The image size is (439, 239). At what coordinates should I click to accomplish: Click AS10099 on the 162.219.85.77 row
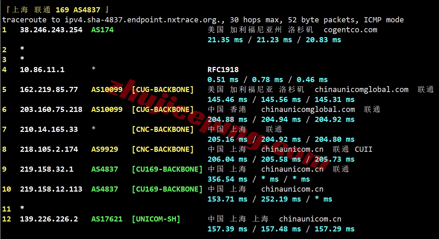[107, 90]
